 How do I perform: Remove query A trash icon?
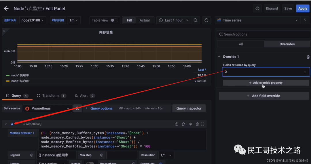[x=197, y=124]
